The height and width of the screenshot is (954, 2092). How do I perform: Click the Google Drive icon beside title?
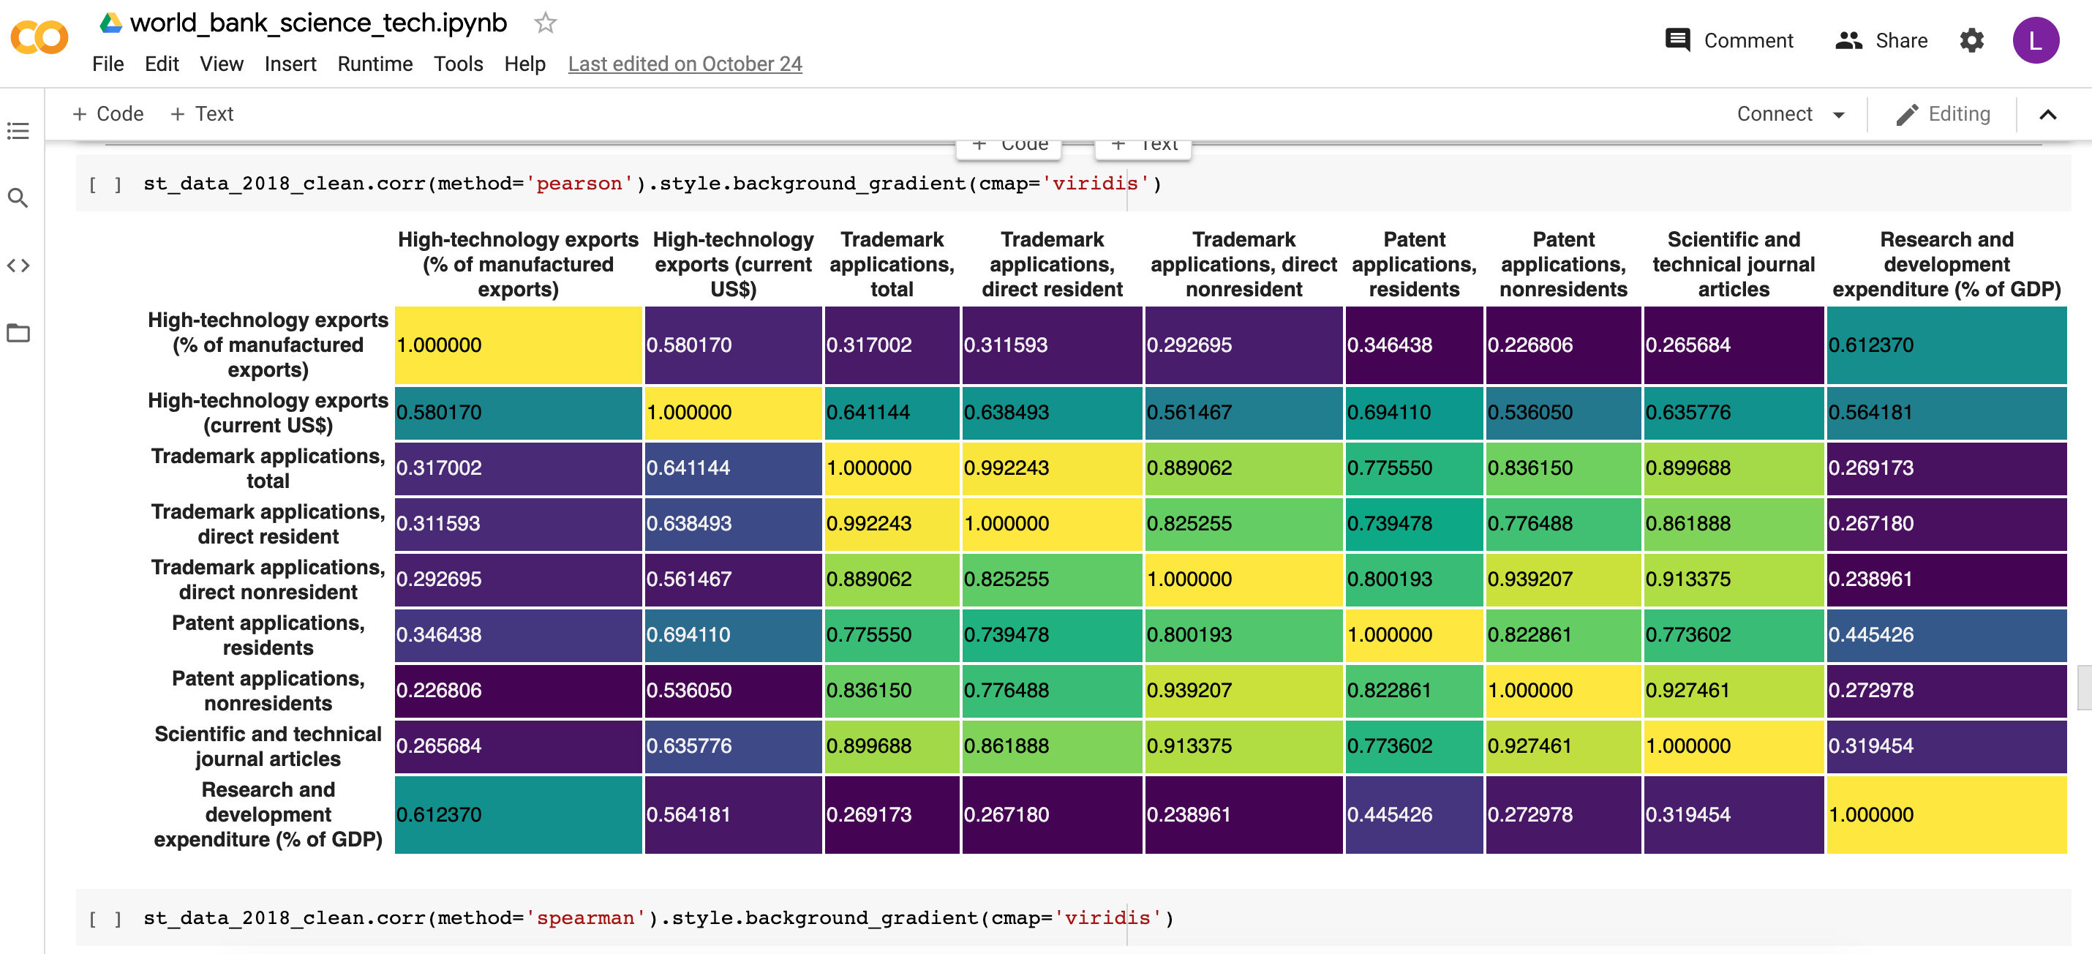pos(110,23)
